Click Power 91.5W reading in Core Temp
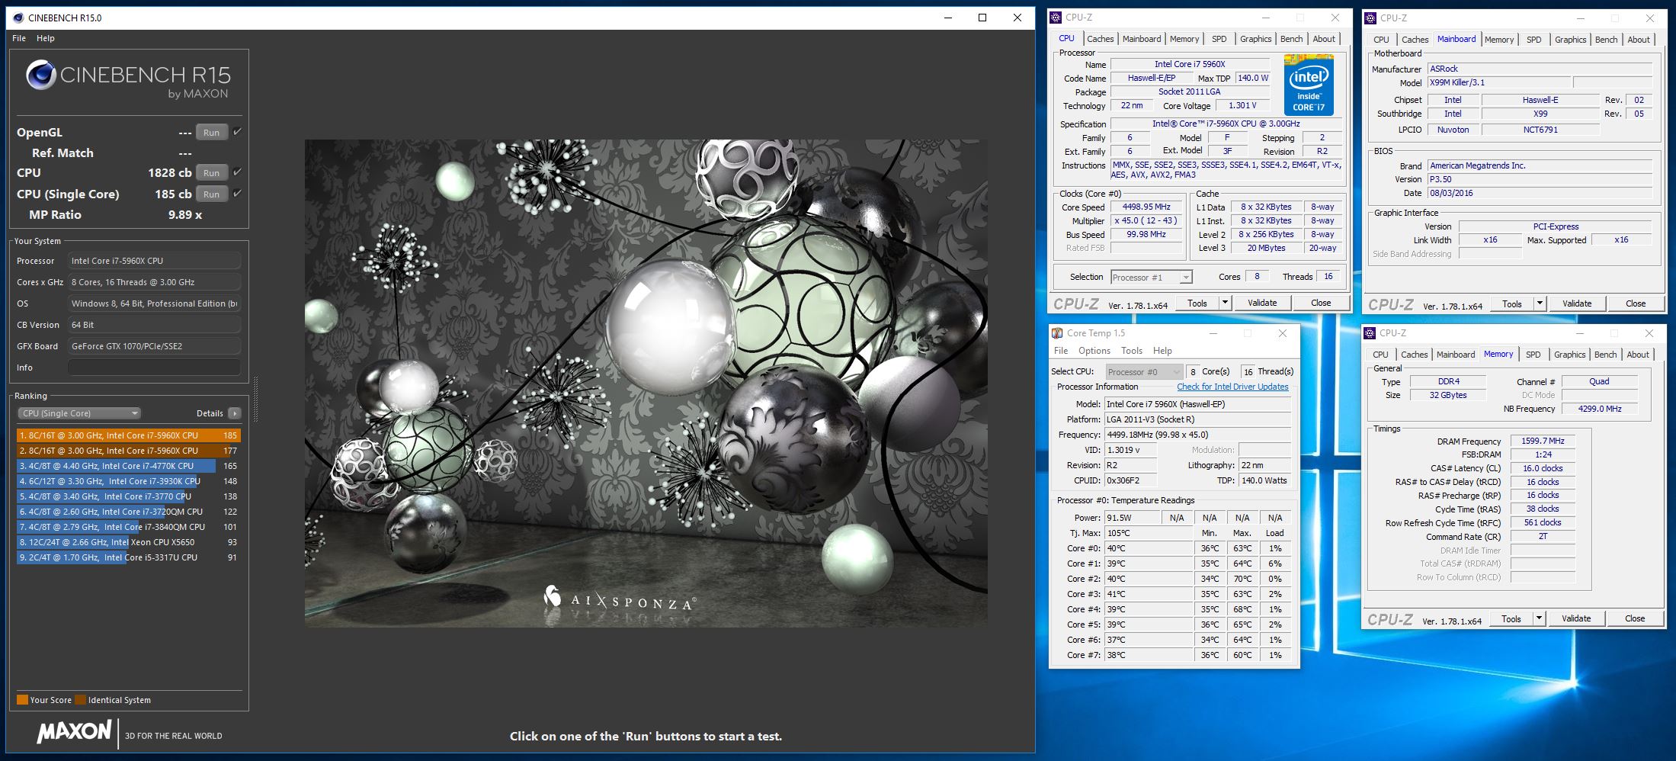The height and width of the screenshot is (761, 1676). click(x=1132, y=518)
